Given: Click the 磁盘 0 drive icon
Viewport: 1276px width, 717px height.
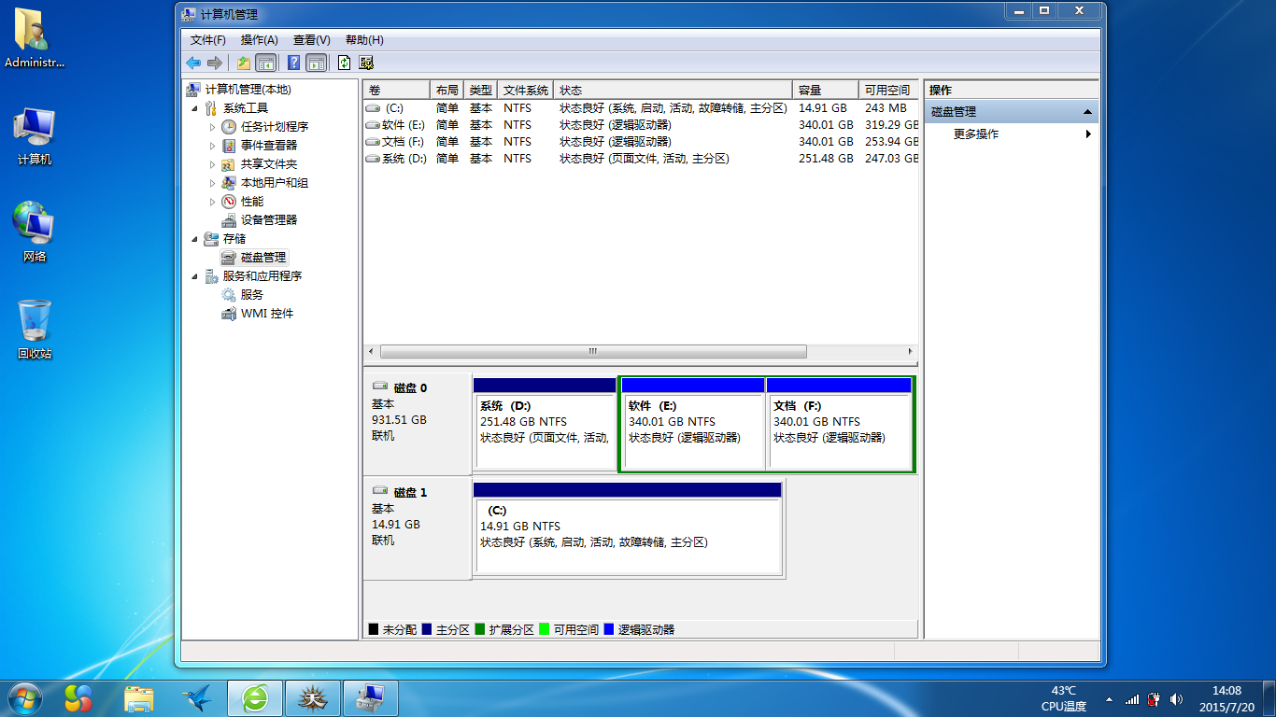Looking at the screenshot, I should (380, 387).
